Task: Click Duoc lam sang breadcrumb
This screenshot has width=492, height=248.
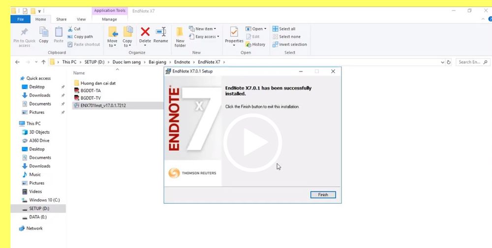Action: 126,62
